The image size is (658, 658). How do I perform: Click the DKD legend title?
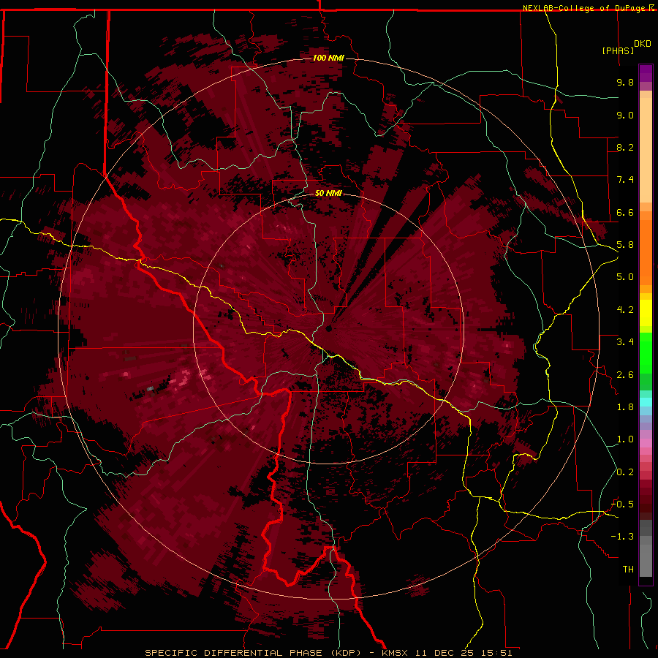click(x=643, y=44)
